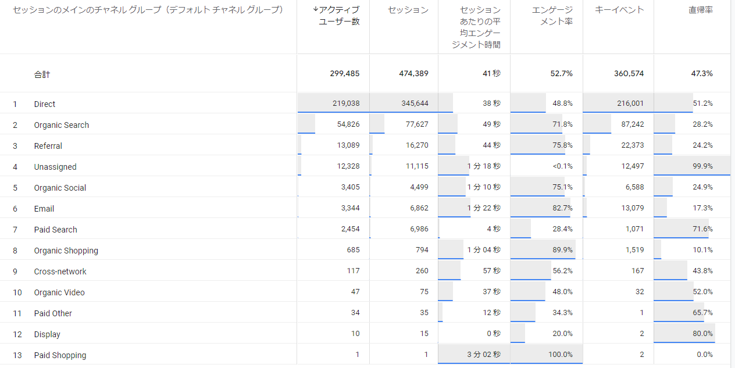Click the キーイベント column header

tap(619, 10)
